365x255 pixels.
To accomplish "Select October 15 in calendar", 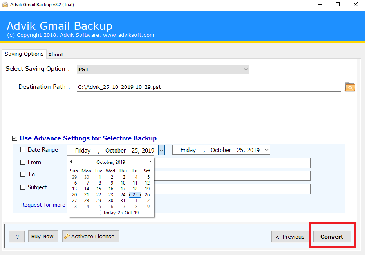I will (99, 189).
